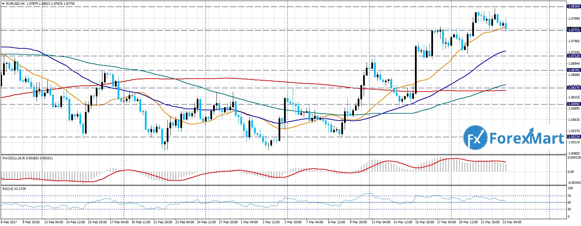Click the 20 Feb 12:00 time label
This screenshot has width=581, height=226.
click(141, 222)
